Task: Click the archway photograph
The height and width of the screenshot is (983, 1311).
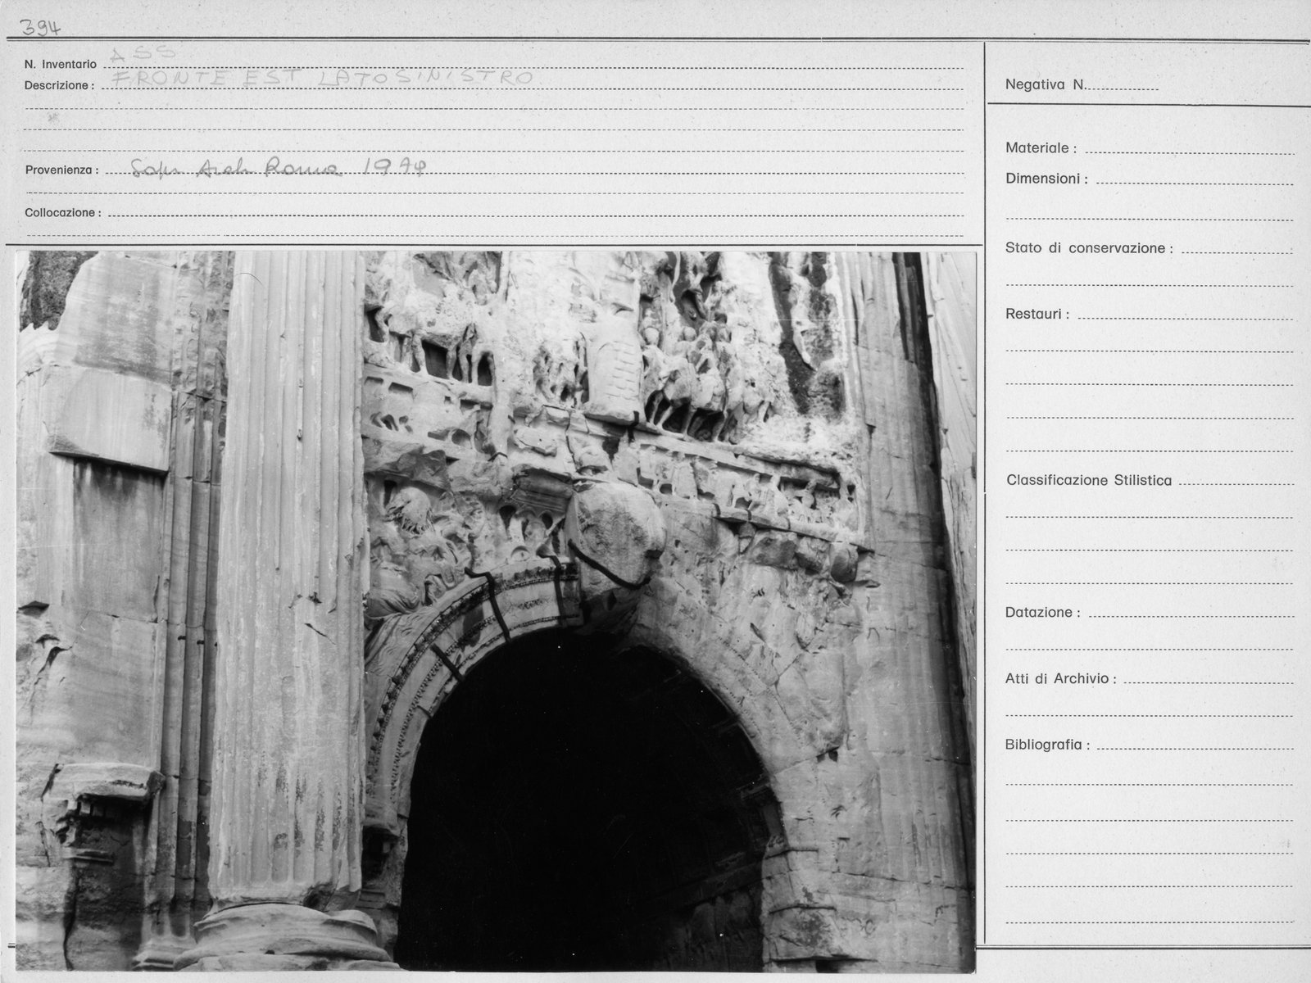Action: (x=497, y=611)
